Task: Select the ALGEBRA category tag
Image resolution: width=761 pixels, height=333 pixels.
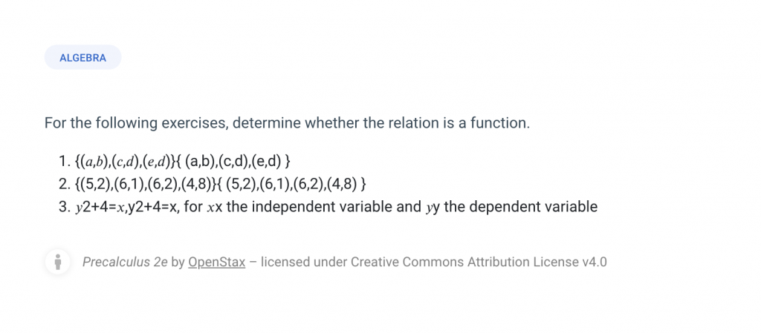Action: point(82,58)
